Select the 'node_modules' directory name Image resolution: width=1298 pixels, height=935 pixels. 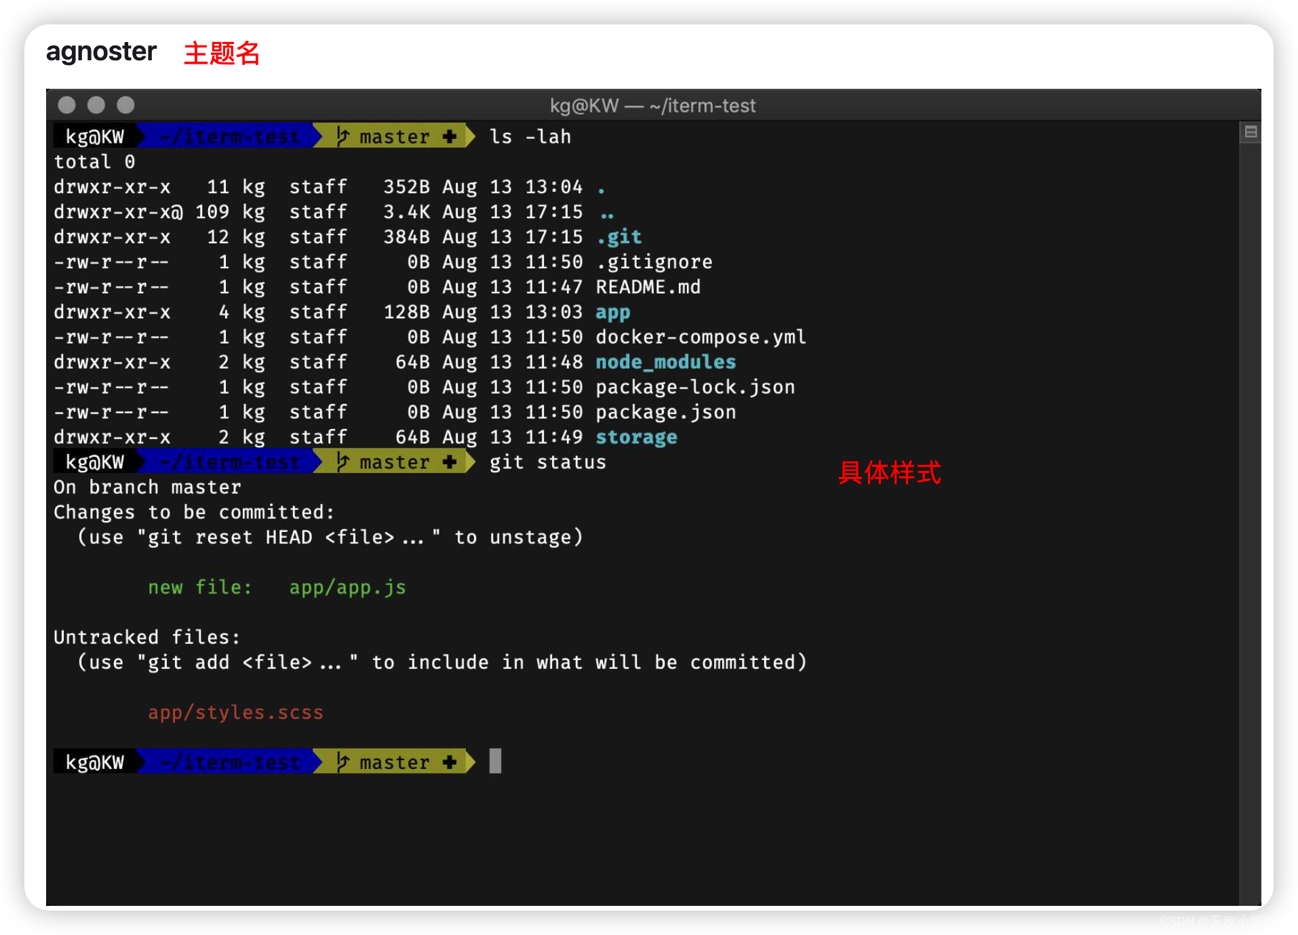point(666,362)
